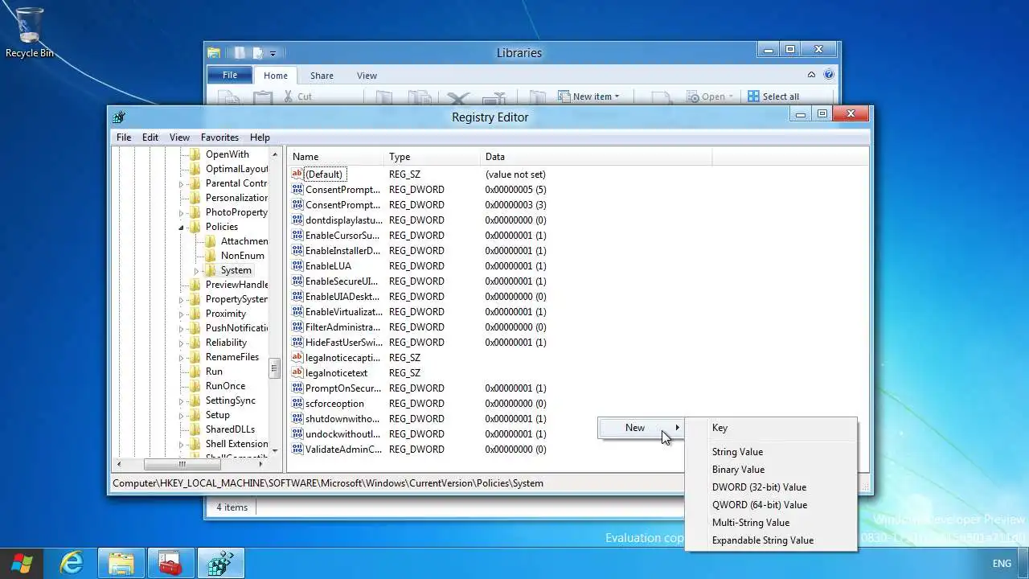Choose DWORD (32-bit) Value from submenu
Screen dimensions: 1029x579
tap(771, 487)
